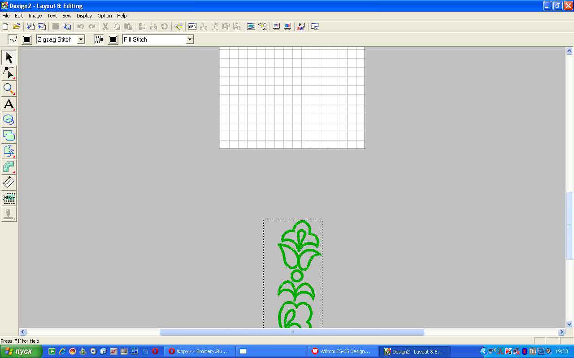This screenshot has height=358, width=574.
Task: Toggle the fill thread color button
Action: [x=113, y=39]
